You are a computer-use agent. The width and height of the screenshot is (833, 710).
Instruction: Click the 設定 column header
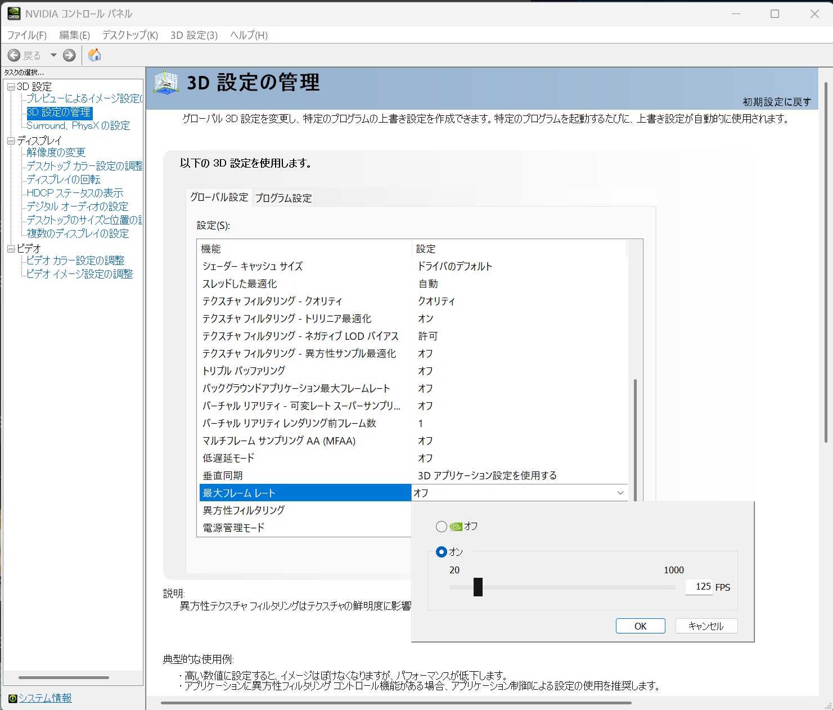click(520, 249)
